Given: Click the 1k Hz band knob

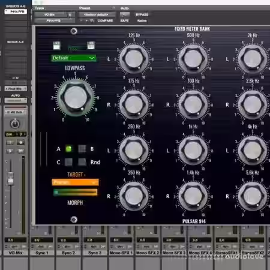Looking at the screenshot, I should pos(193,151).
